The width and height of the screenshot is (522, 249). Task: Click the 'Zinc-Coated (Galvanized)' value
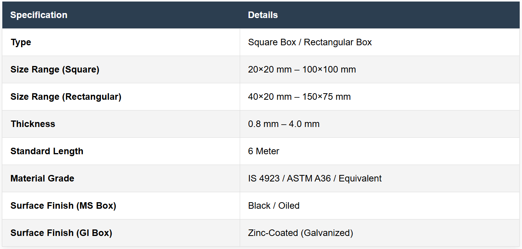[300, 233]
